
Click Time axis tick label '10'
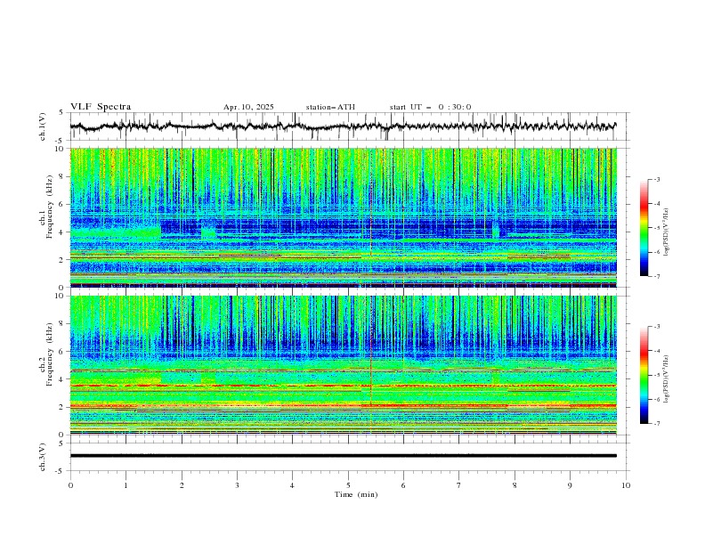[626, 485]
